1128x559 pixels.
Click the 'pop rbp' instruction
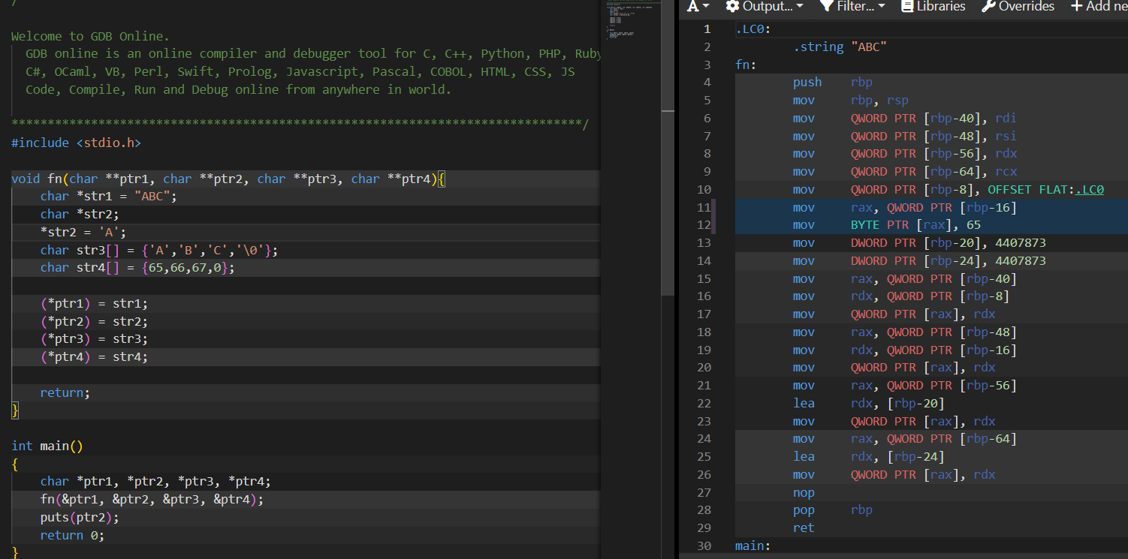[x=833, y=510]
